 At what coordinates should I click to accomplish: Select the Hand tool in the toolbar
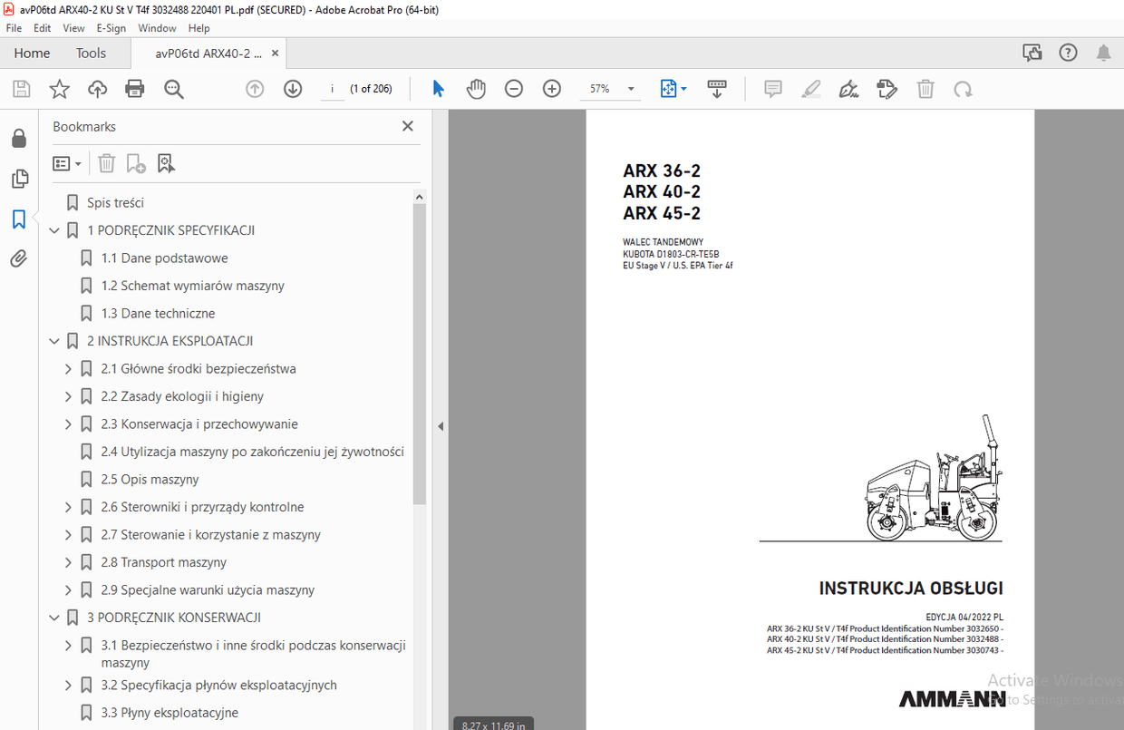[475, 88]
